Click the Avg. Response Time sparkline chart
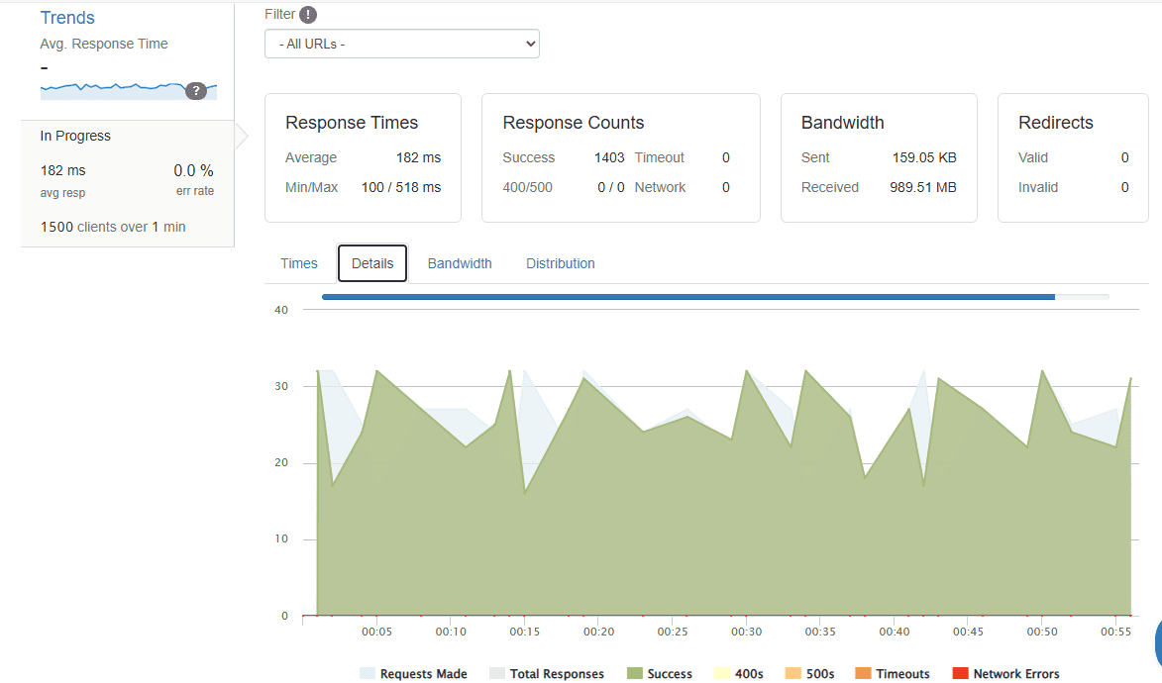The height and width of the screenshot is (683, 1162). click(x=128, y=90)
